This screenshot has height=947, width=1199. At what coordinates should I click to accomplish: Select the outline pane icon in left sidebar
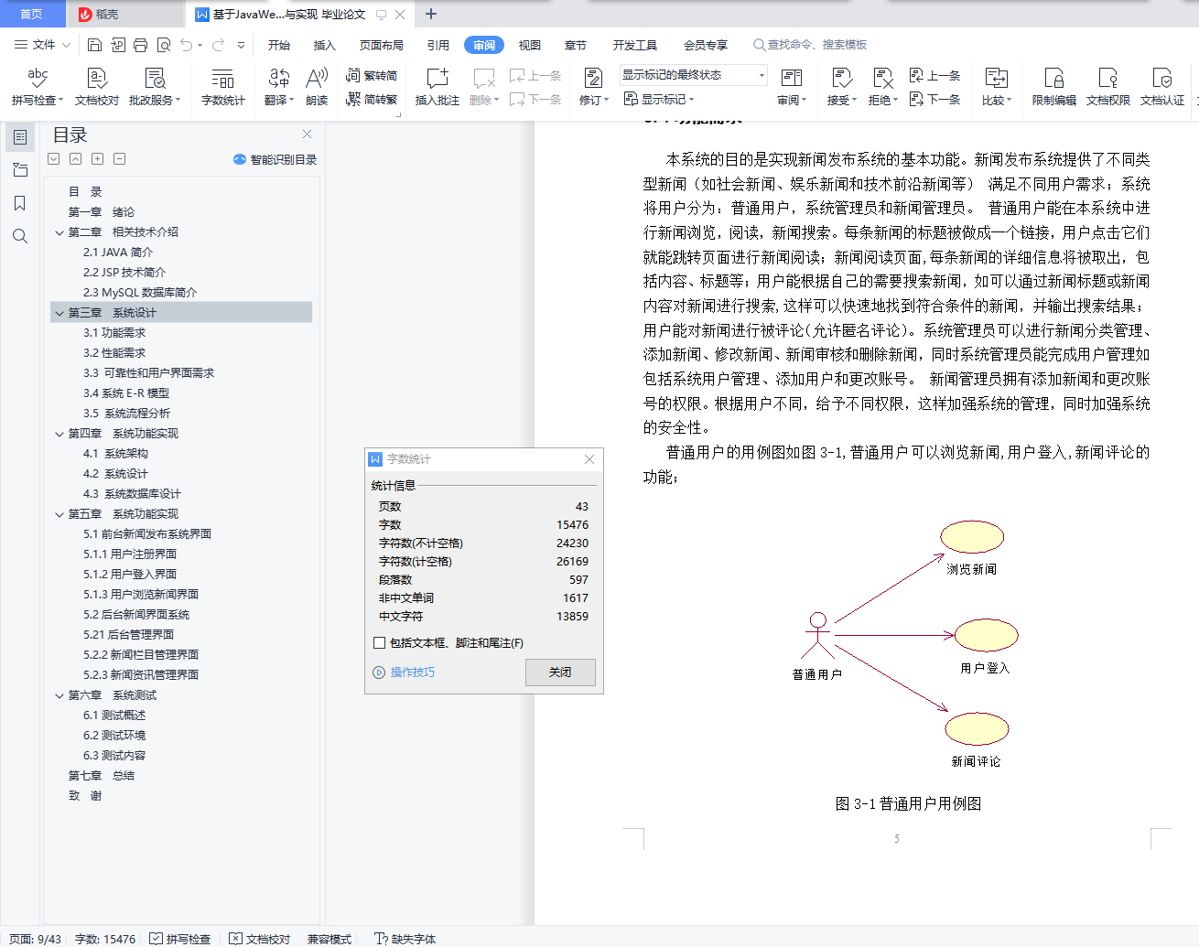coord(20,137)
